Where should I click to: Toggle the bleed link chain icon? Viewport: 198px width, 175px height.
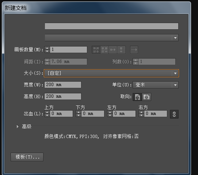174,114
